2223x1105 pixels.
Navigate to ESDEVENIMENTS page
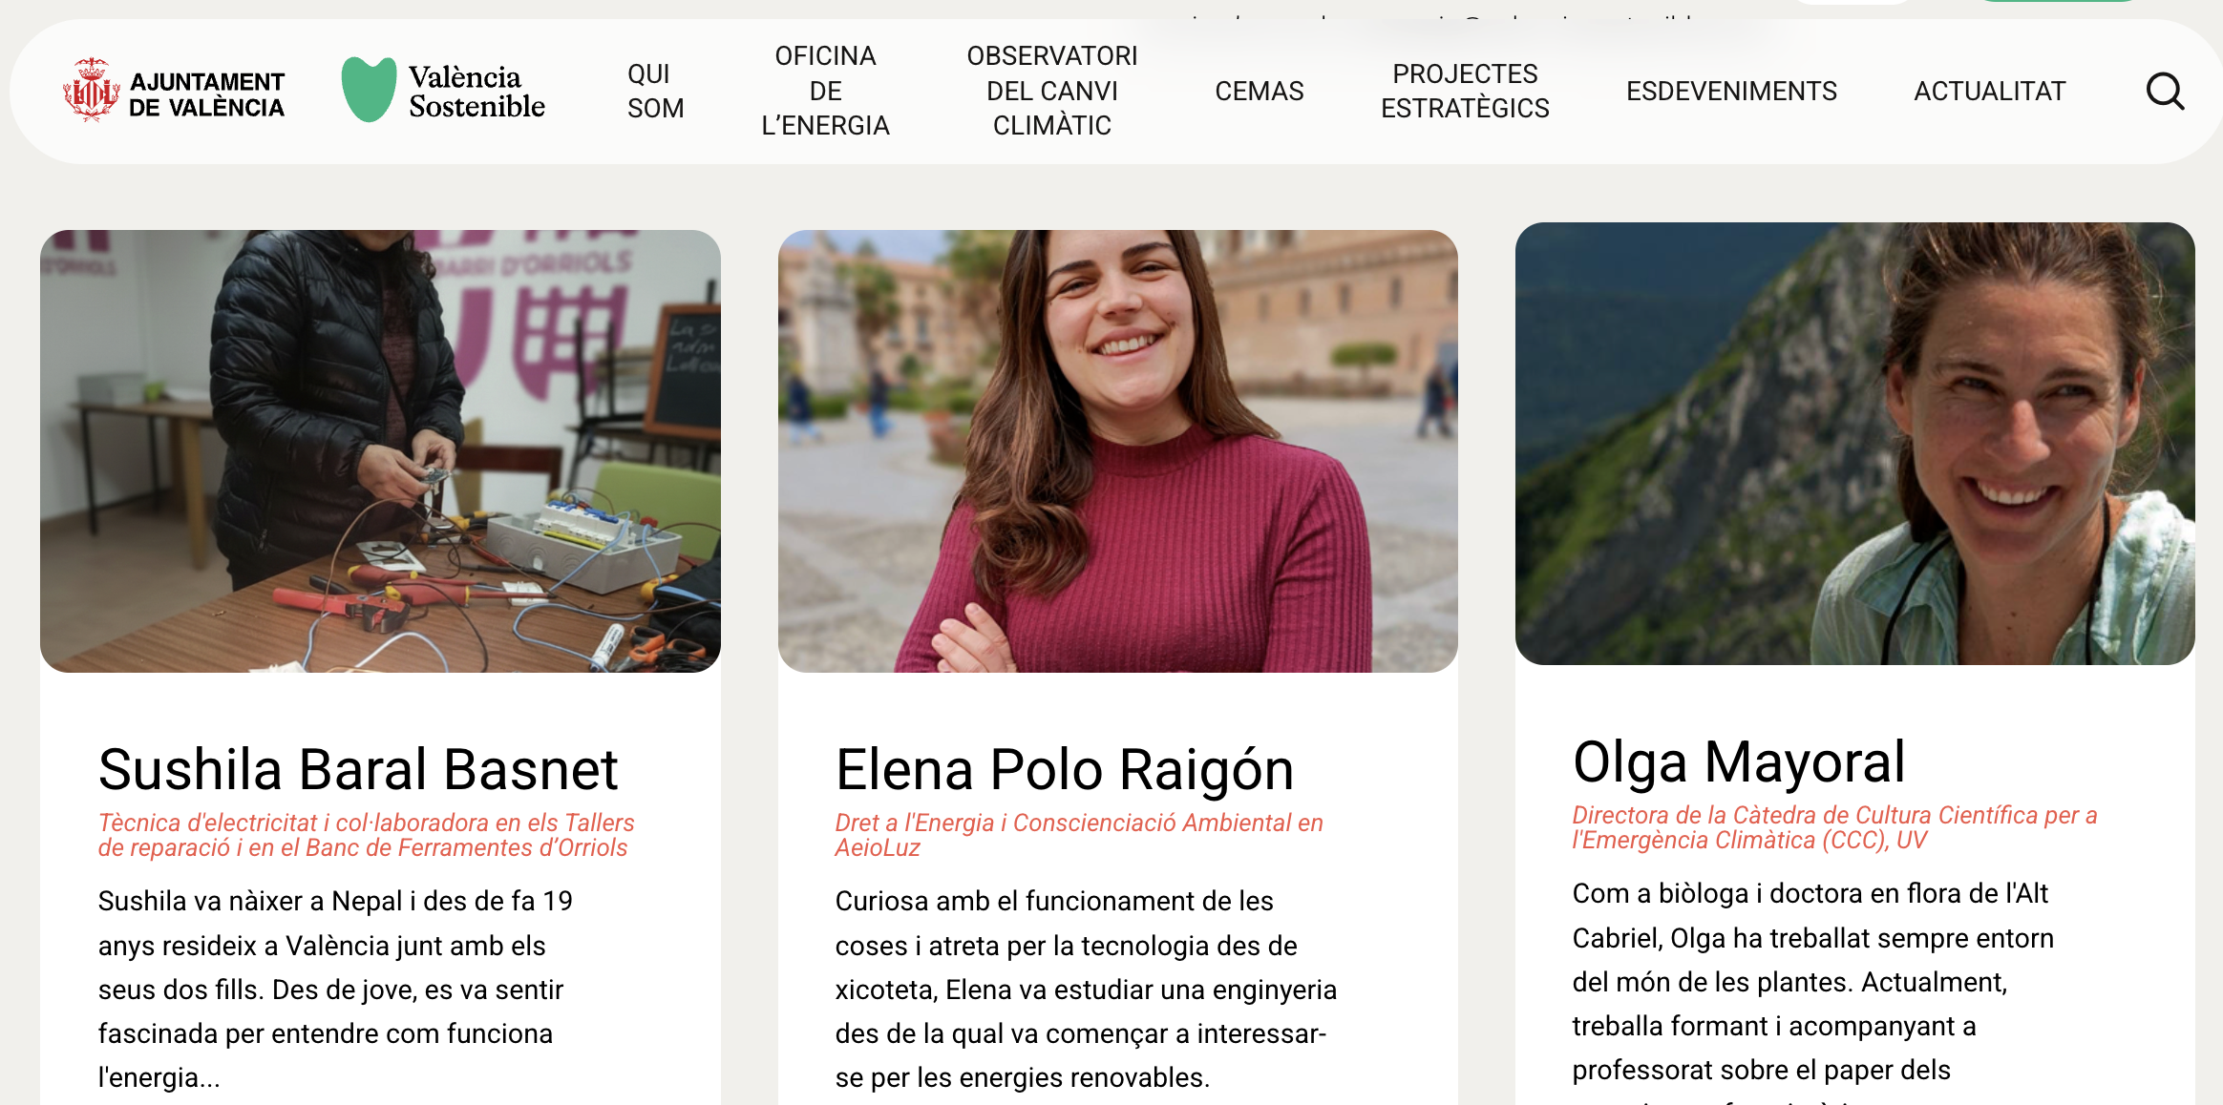1730,92
